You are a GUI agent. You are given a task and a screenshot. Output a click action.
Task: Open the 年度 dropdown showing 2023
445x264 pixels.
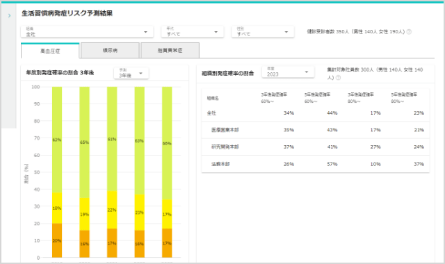[288, 72]
